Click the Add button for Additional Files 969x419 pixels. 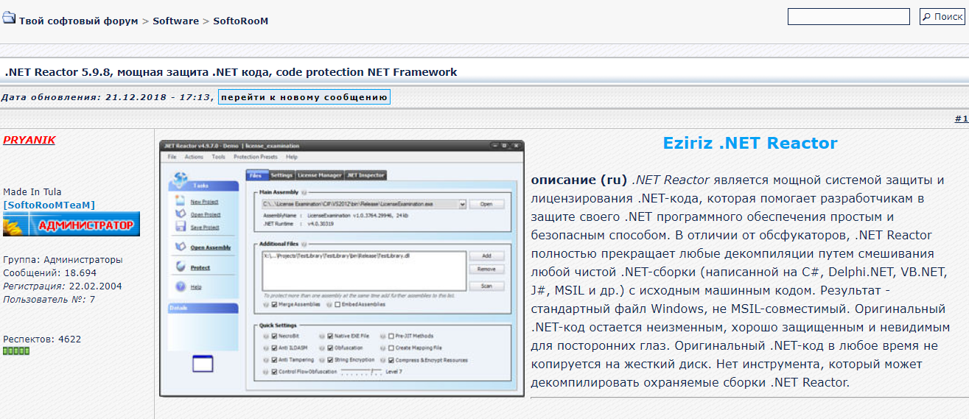[486, 256]
